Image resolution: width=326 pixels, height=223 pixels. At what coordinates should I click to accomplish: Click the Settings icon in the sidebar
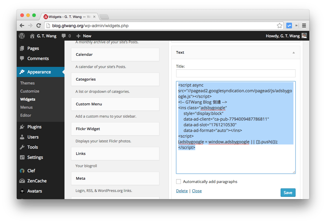22,157
